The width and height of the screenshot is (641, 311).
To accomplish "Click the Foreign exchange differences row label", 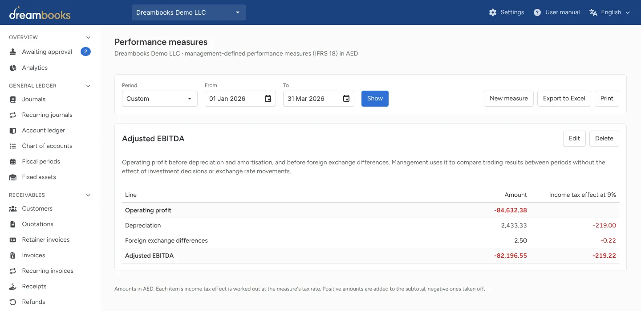I will pos(166,241).
